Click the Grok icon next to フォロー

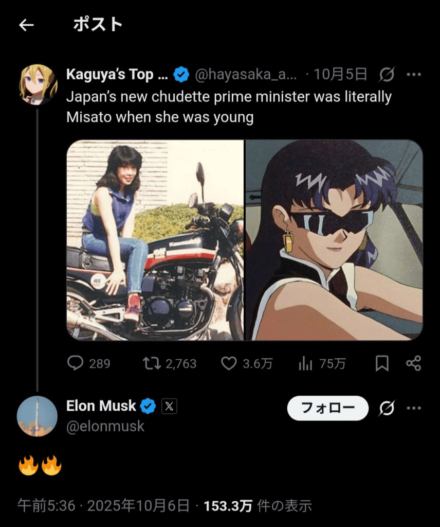tap(387, 408)
